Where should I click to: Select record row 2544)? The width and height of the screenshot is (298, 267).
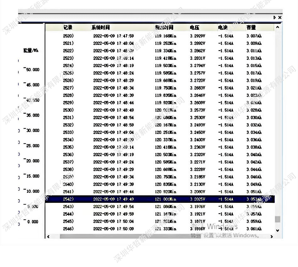[x=160, y=214]
